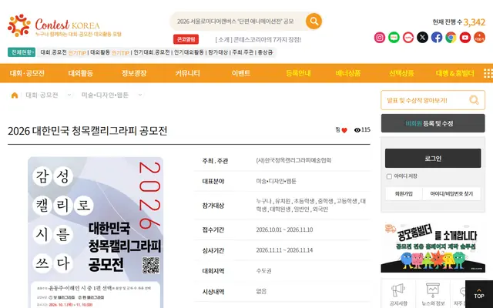Click the 공모홈빌더 banner image

point(433,247)
